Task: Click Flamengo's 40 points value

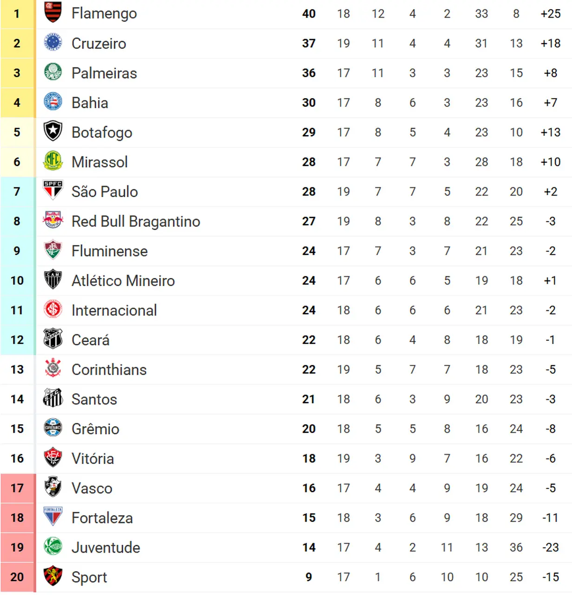Action: (x=309, y=13)
